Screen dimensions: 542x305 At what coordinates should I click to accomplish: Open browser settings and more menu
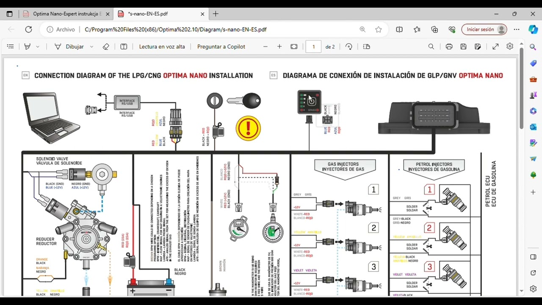coord(517,29)
